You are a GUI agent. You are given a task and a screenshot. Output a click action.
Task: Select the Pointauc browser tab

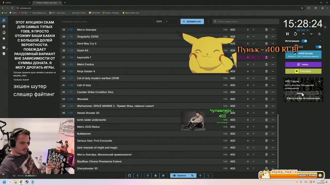47,3
